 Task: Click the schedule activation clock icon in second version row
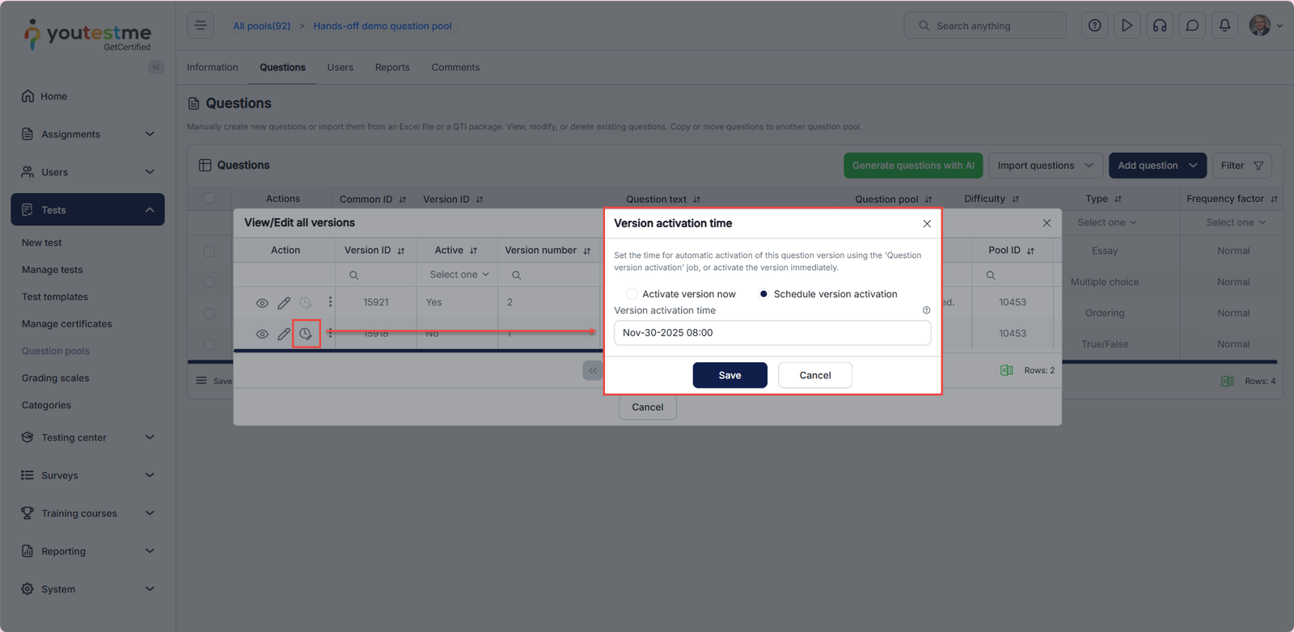306,334
